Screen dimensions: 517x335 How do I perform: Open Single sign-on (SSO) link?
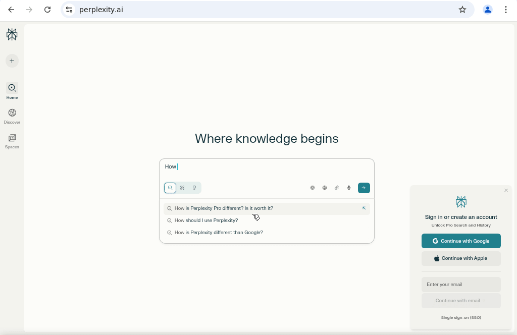461,317
